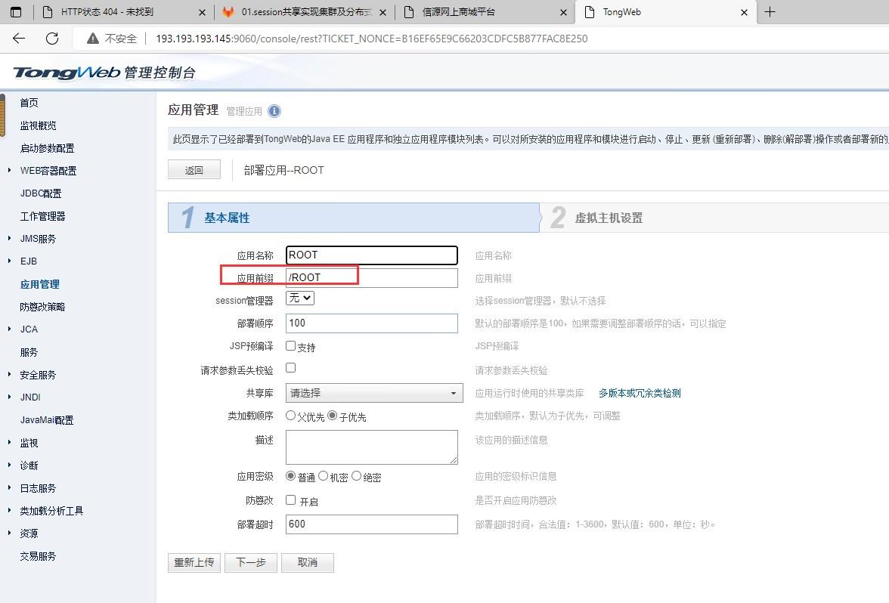Click the info icon beside 管理应用 heading
The image size is (889, 603).
click(273, 111)
